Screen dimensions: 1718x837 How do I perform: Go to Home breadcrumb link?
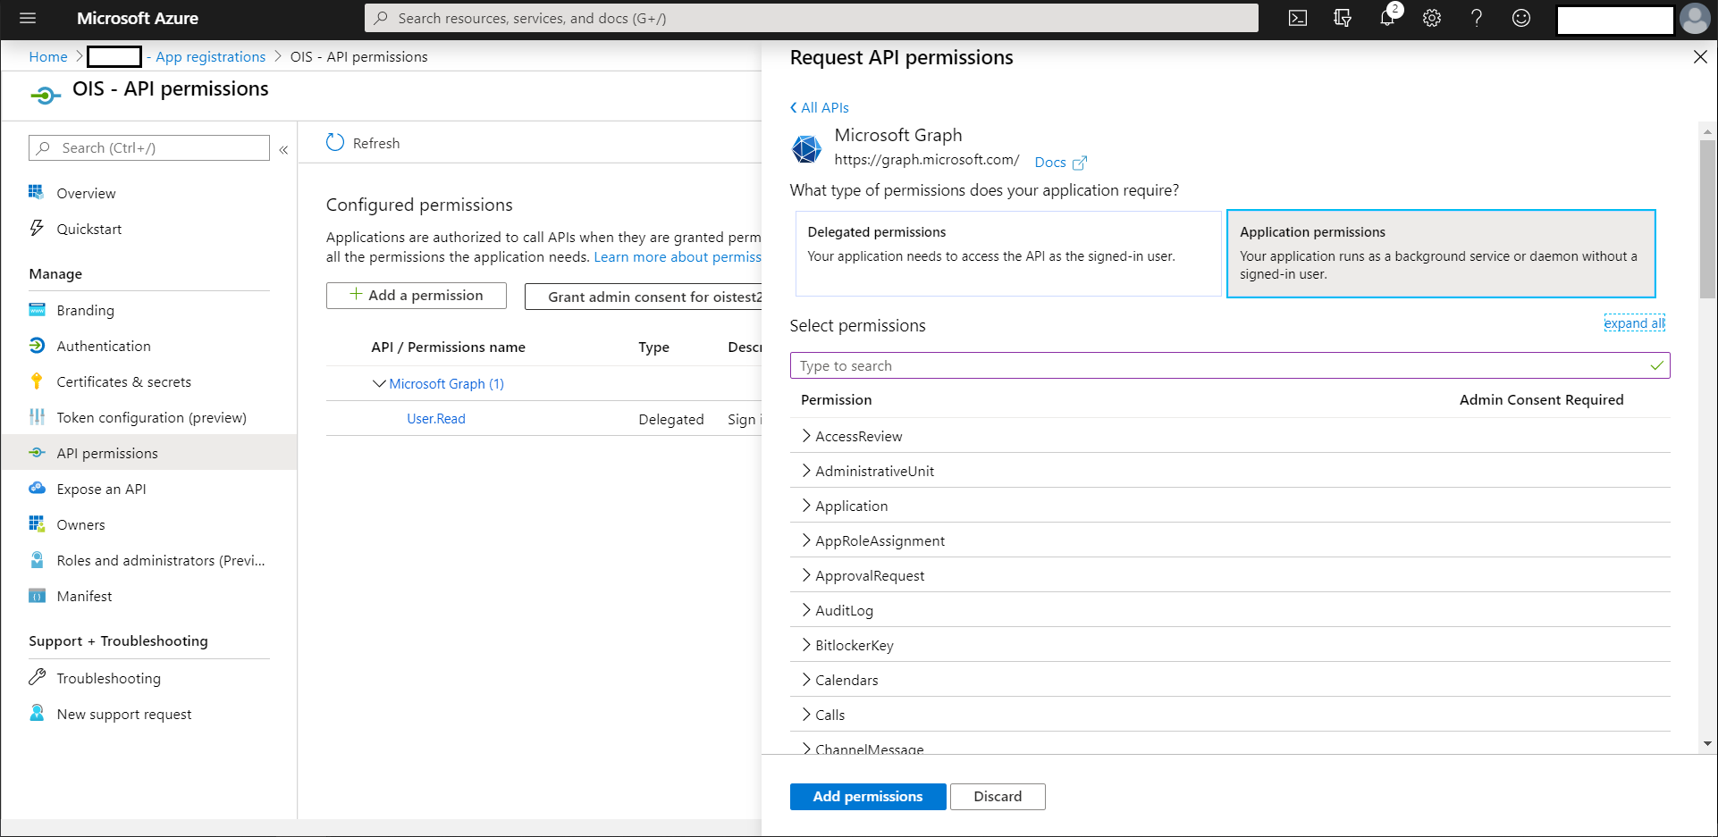pos(48,56)
